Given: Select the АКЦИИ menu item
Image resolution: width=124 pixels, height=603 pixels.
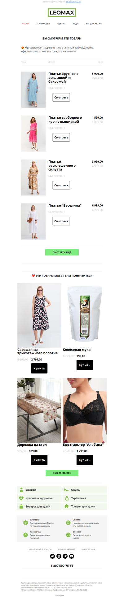Looking at the screenshot, I should 26,24.
